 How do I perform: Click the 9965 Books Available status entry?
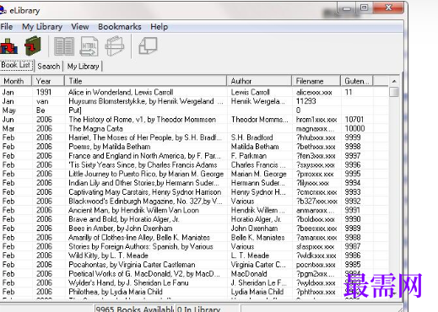click(x=134, y=309)
